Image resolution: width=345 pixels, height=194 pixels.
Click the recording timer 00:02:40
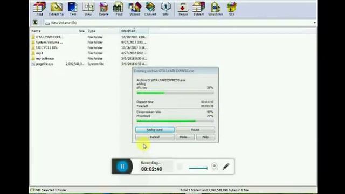point(151,169)
